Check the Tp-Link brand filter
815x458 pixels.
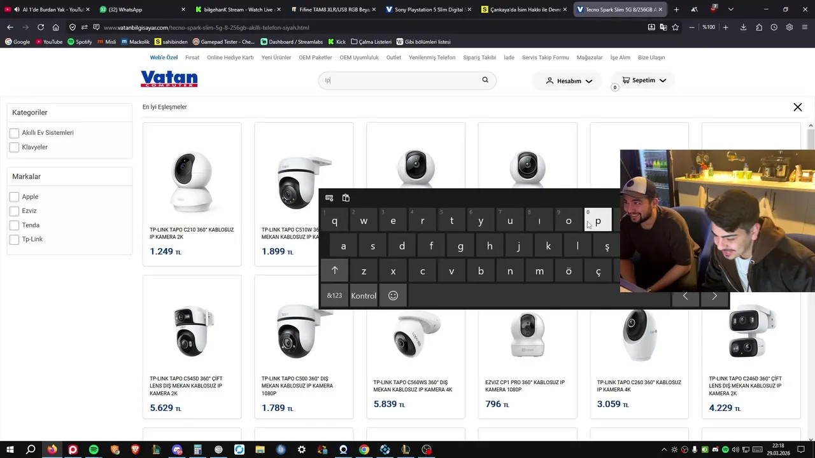(14, 239)
